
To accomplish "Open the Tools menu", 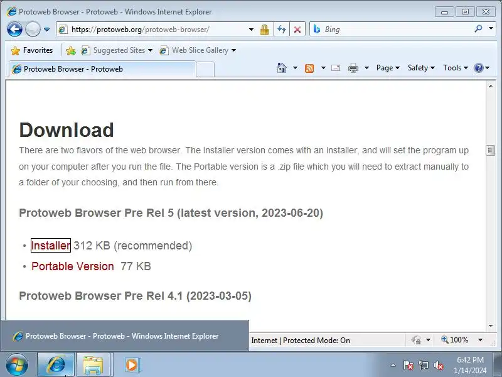I will (456, 68).
